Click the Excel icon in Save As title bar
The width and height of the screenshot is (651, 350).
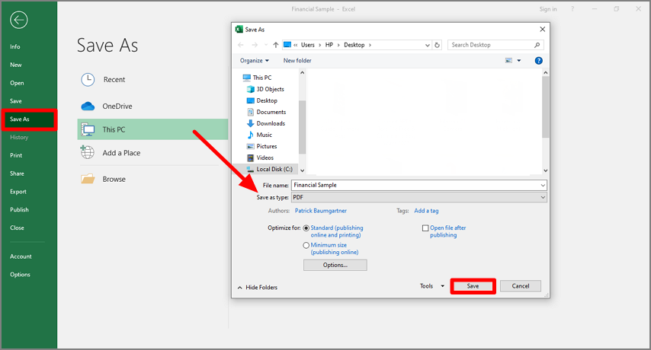[239, 30]
